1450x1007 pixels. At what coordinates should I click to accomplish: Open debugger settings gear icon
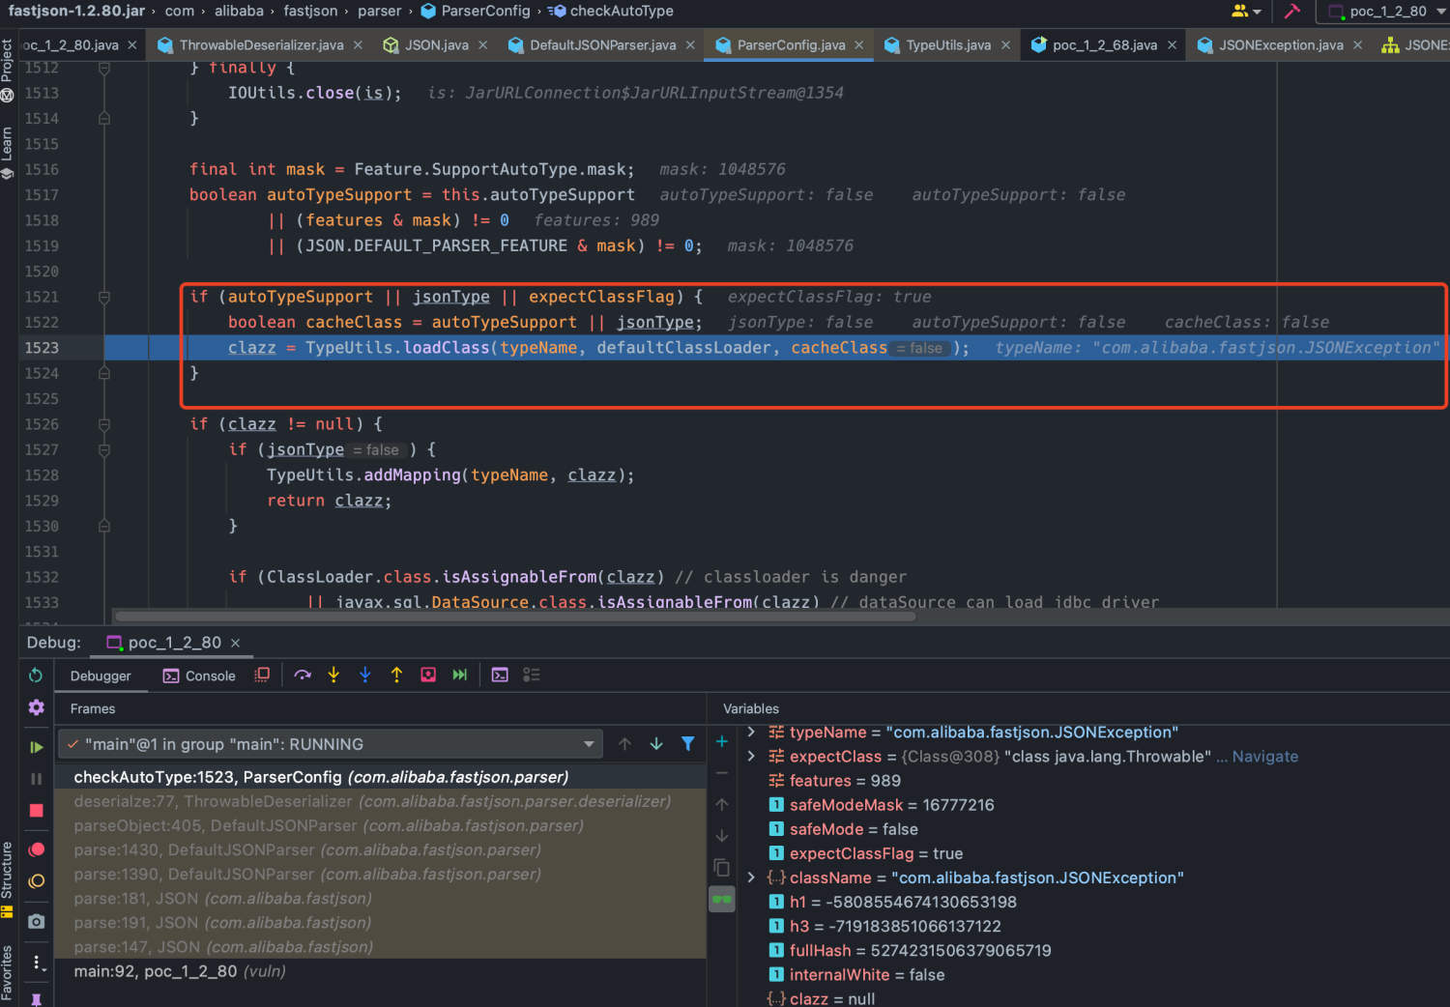point(36,707)
